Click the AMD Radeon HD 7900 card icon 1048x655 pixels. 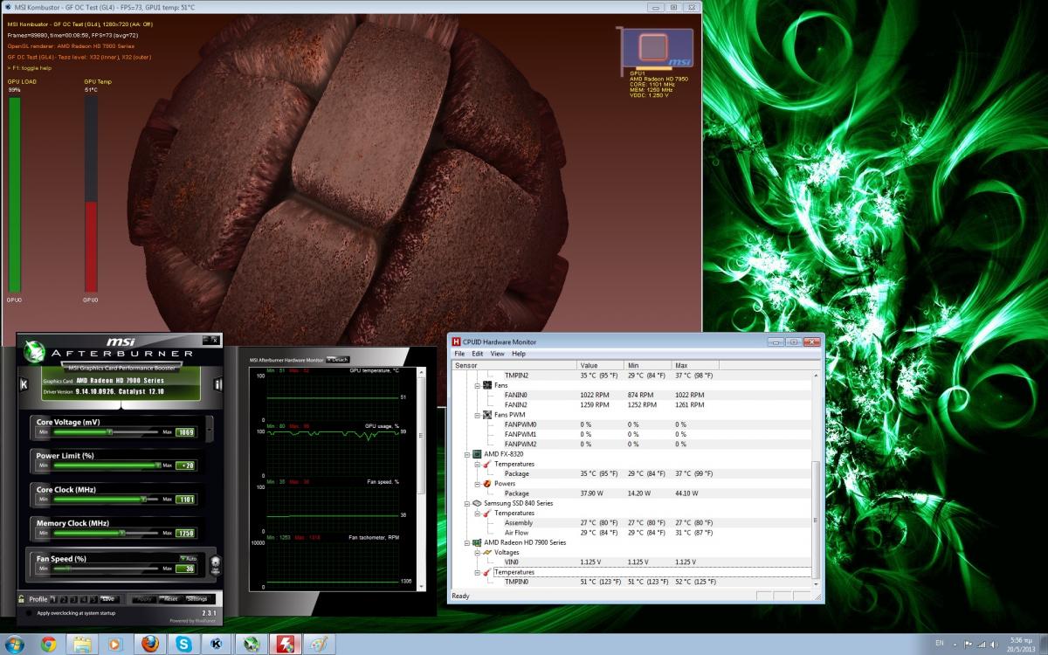(477, 542)
